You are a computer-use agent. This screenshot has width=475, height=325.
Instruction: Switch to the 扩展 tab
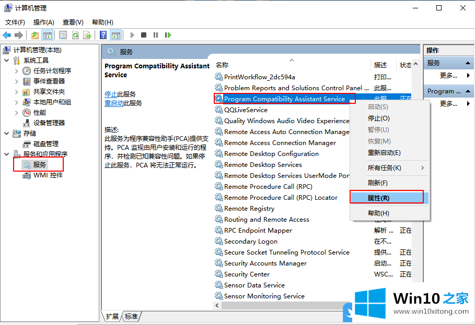[x=112, y=316]
